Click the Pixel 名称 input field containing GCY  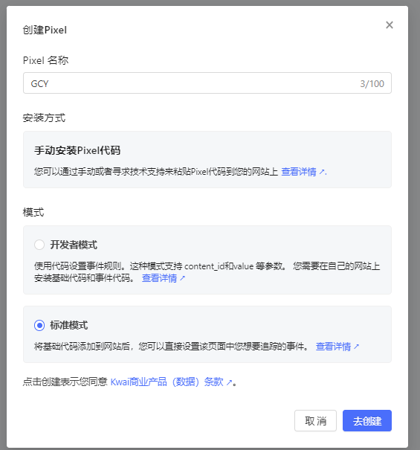(x=207, y=83)
